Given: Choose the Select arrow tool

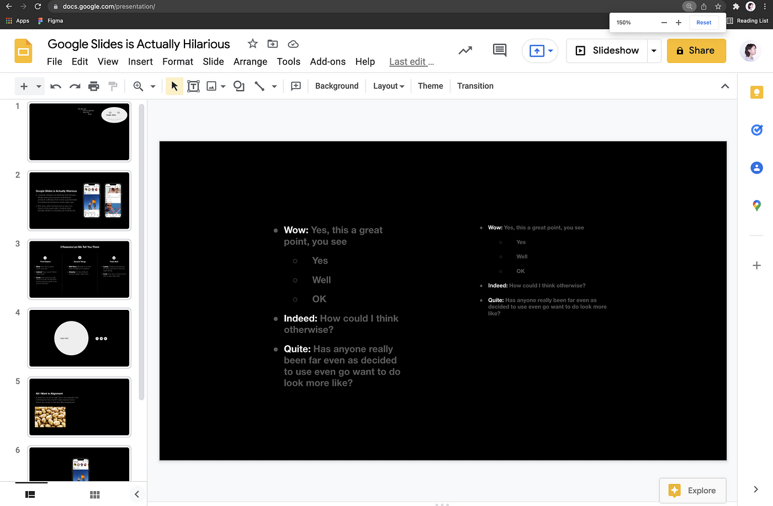Looking at the screenshot, I should pyautogui.click(x=174, y=86).
